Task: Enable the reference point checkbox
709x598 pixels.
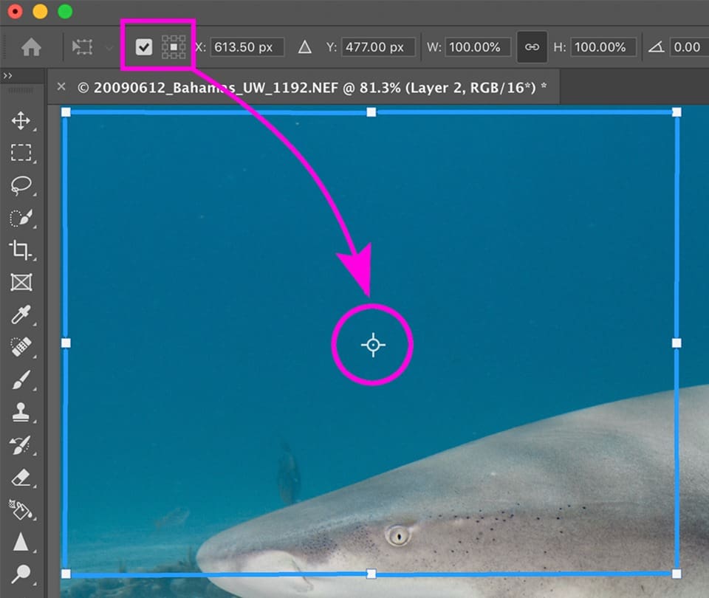Action: (145, 47)
